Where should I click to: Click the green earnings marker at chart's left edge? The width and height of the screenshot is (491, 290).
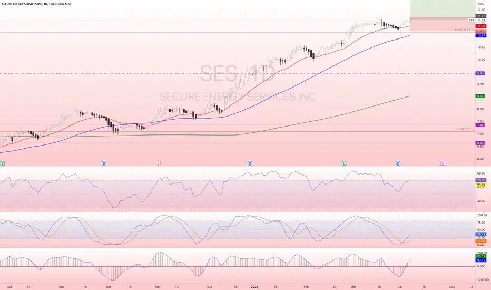coord(3,163)
